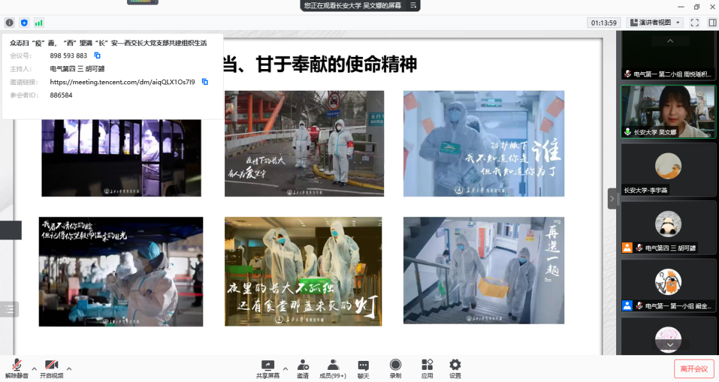Enter full screen mode
Screen dimensions: 719x382
pos(695,22)
